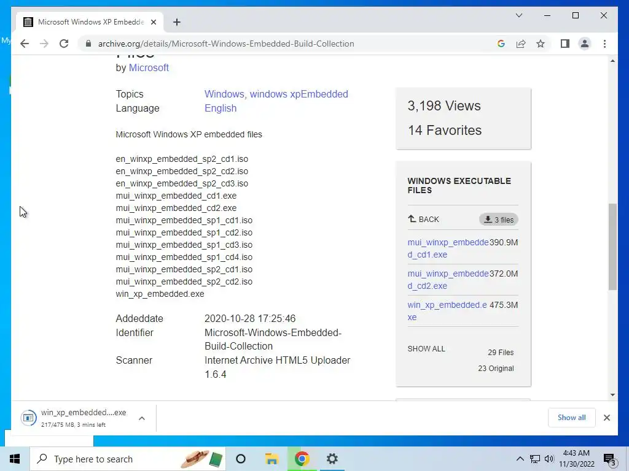Click the 390.9M file size
Viewport: 629px width, 471px height.
(x=504, y=242)
